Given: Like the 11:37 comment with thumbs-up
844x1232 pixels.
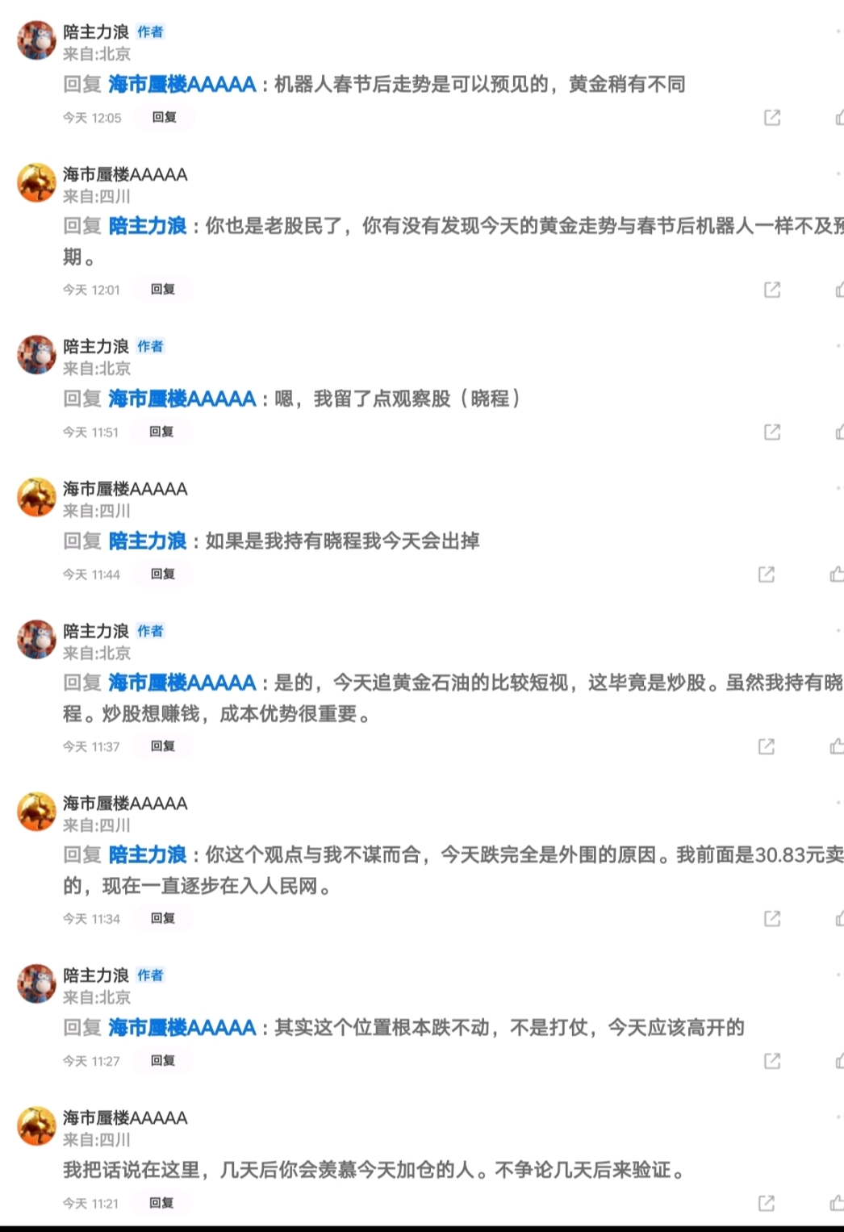Looking at the screenshot, I should tap(837, 747).
